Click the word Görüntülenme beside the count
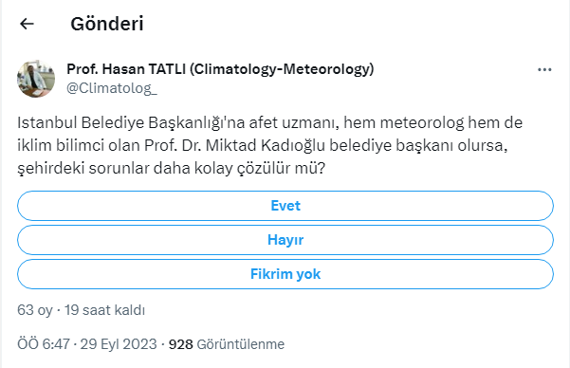This screenshot has width=570, height=368. [241, 344]
